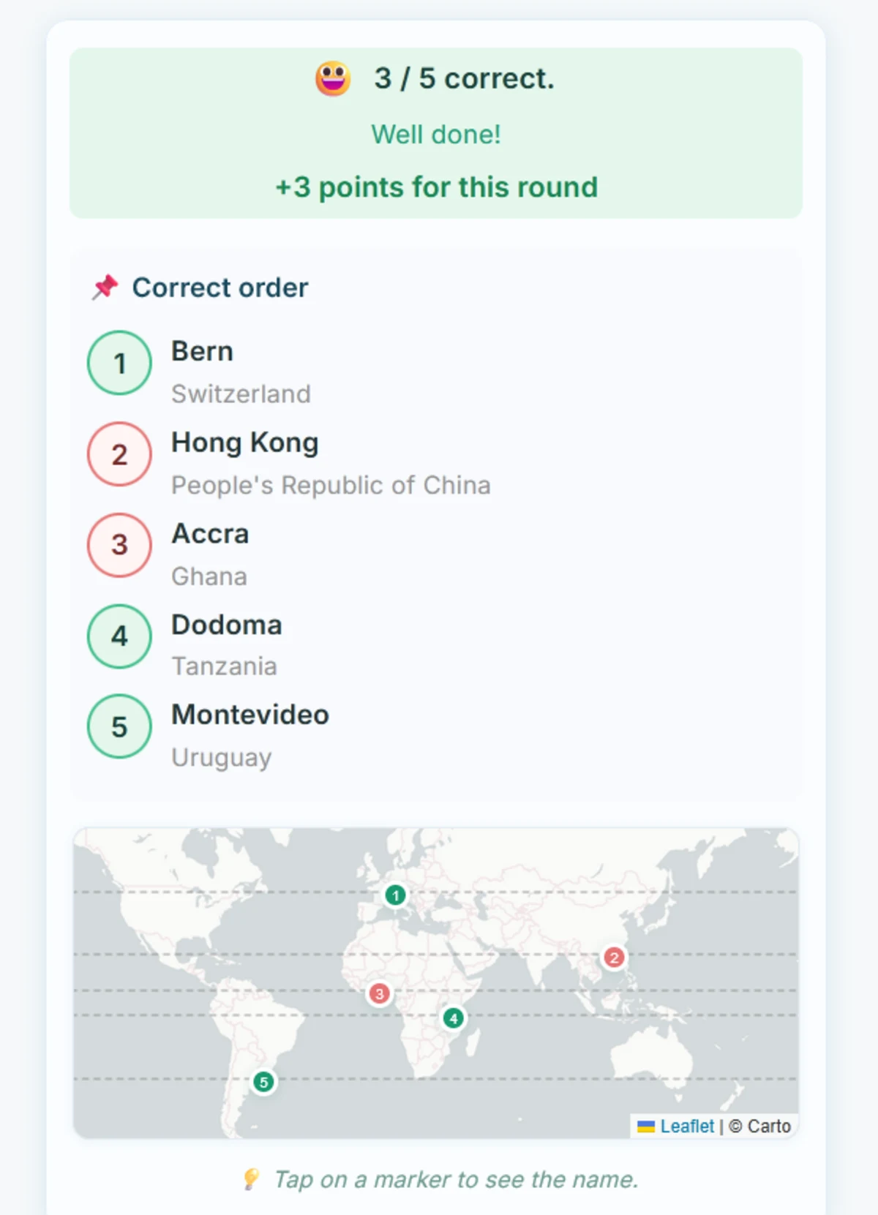This screenshot has width=878, height=1215.
Task: Open the Leaflet attribution link
Action: pos(686,1126)
